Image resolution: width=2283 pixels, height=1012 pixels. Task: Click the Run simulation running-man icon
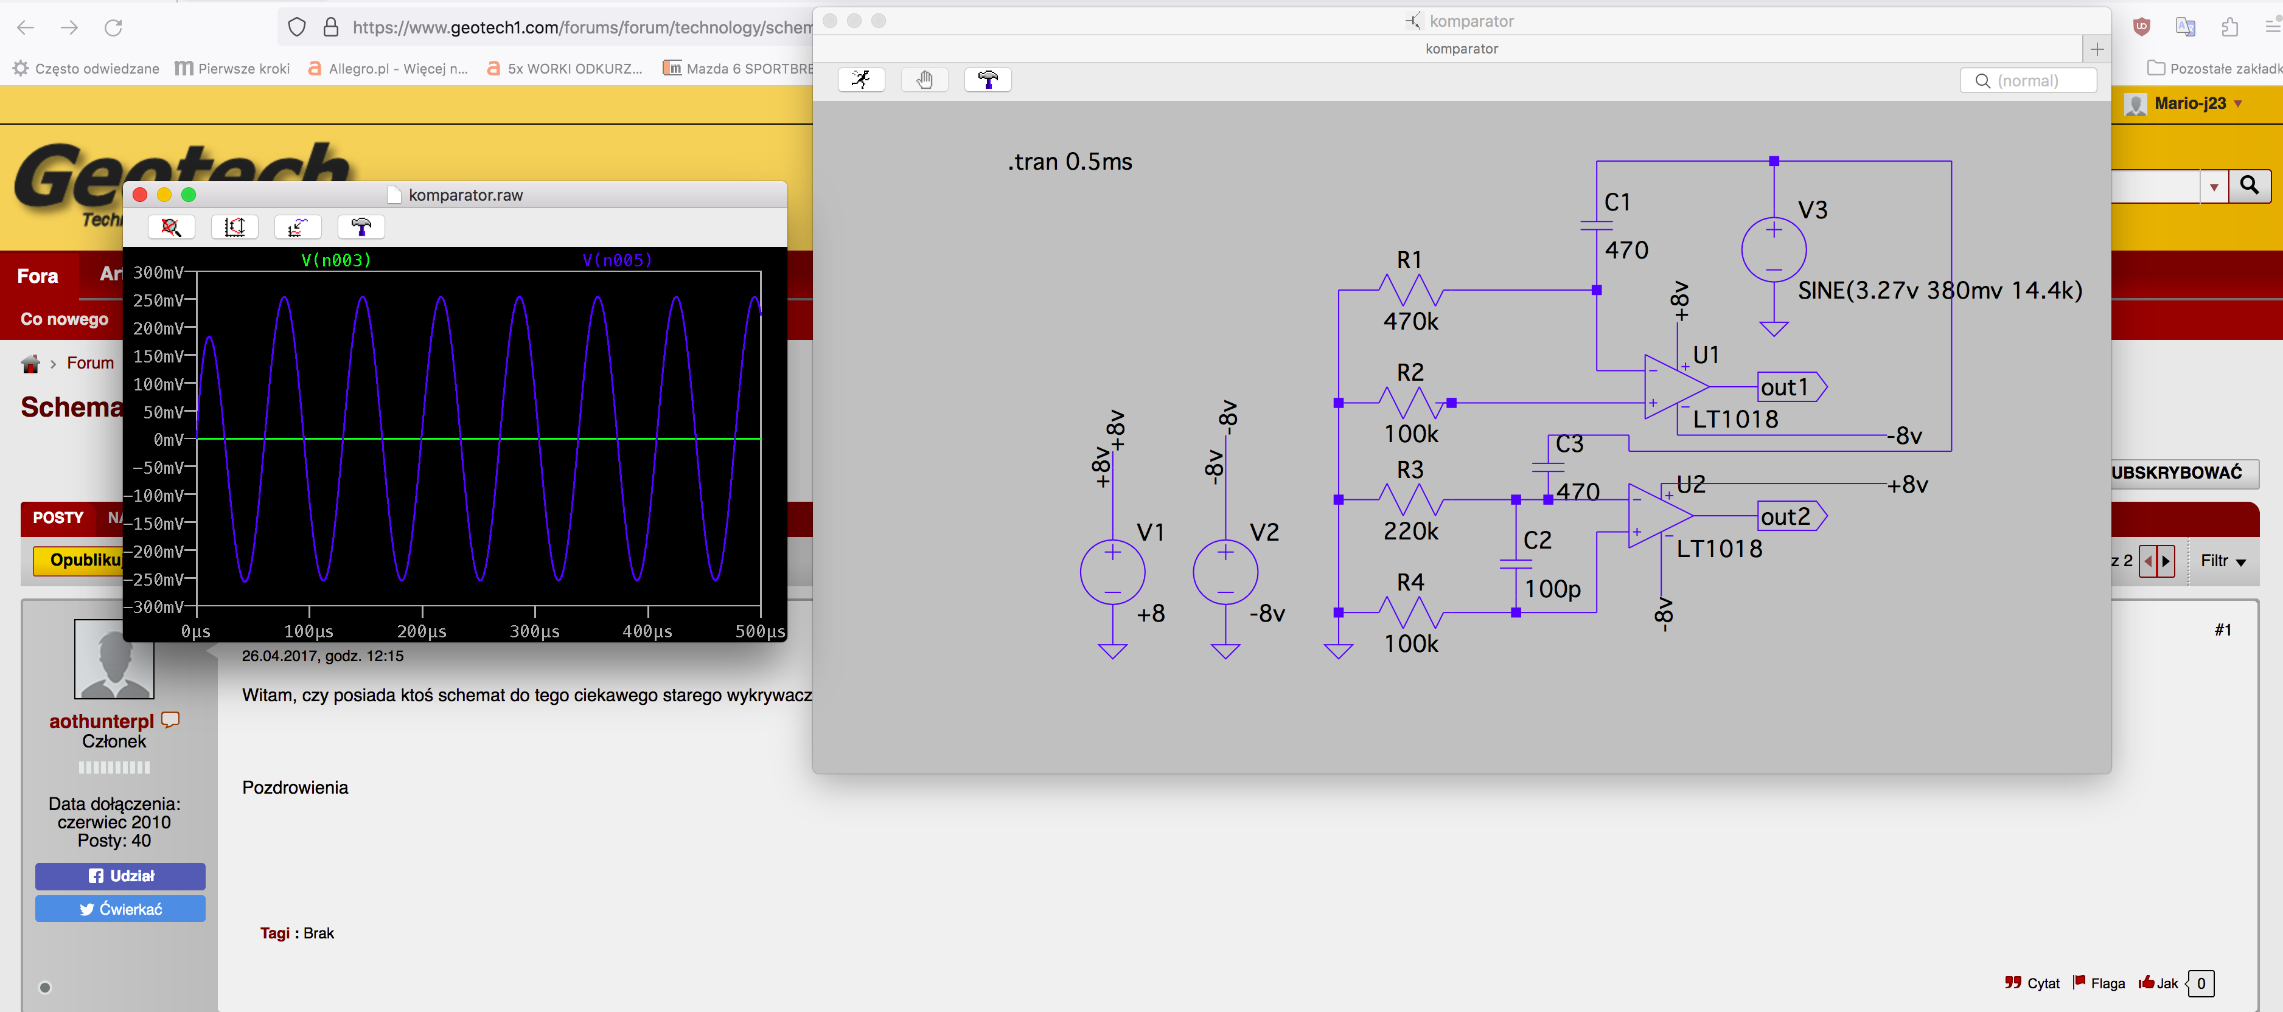click(x=860, y=80)
